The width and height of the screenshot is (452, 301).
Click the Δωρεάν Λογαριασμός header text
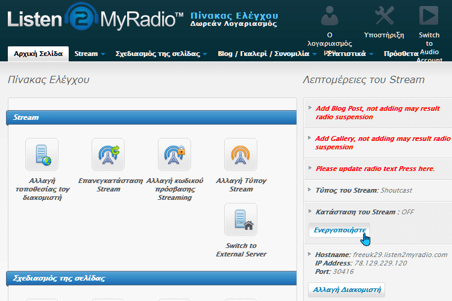pos(233,23)
